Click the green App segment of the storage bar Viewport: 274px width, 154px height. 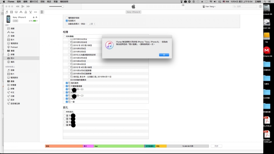(x=119, y=146)
